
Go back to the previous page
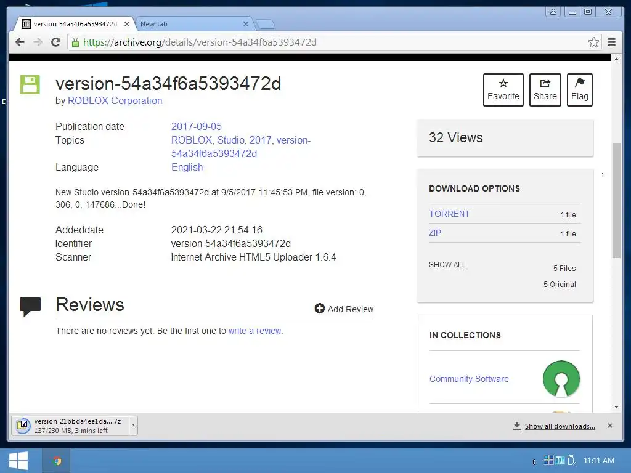pyautogui.click(x=20, y=42)
